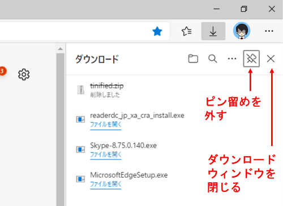283x206 pixels.
Task: Click the 削除しました status text
Action: point(105,95)
